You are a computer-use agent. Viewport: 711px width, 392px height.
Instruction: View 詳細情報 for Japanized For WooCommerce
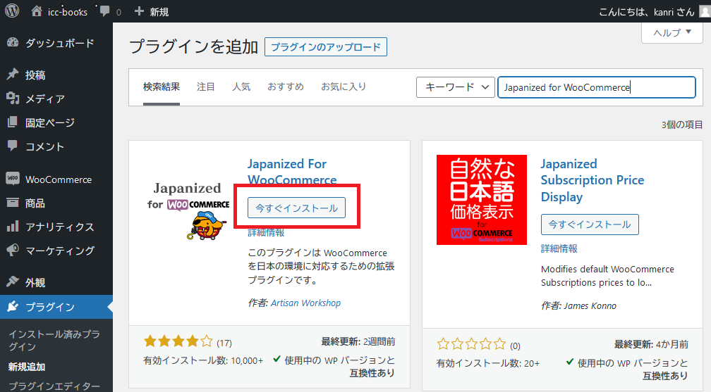point(266,233)
